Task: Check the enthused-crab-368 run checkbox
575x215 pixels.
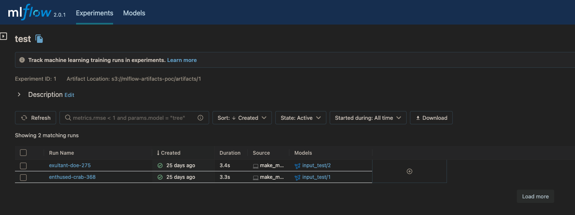Action: (x=23, y=177)
